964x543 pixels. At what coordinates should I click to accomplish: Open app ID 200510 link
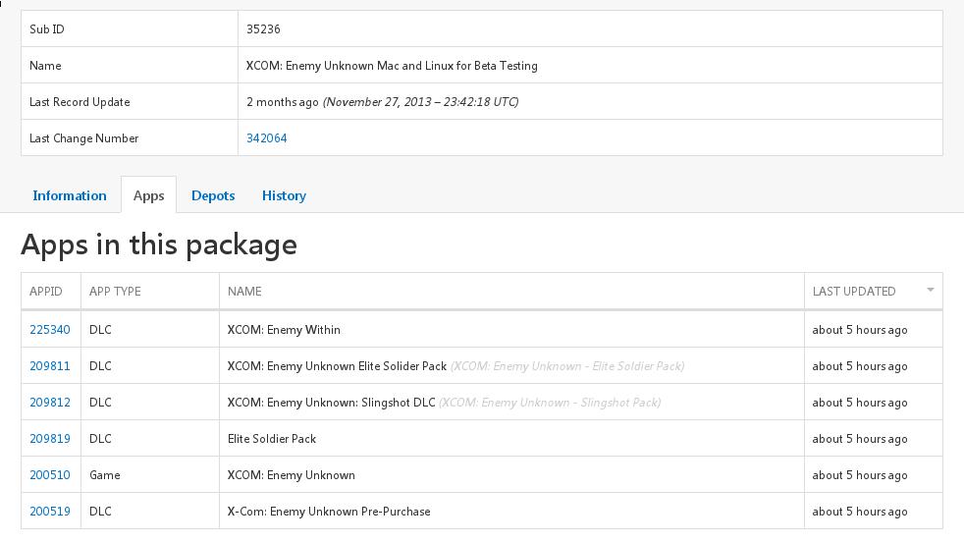tap(50, 475)
